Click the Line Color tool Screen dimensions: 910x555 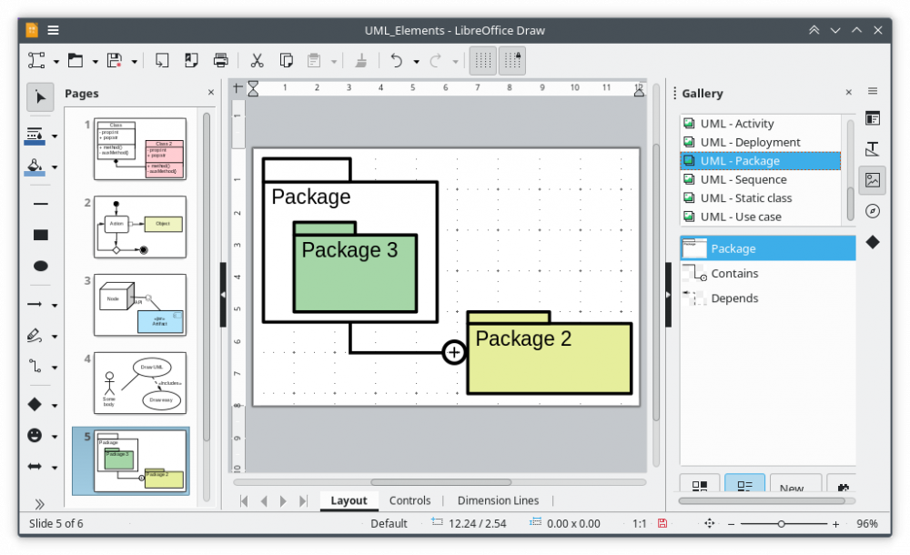[35, 136]
